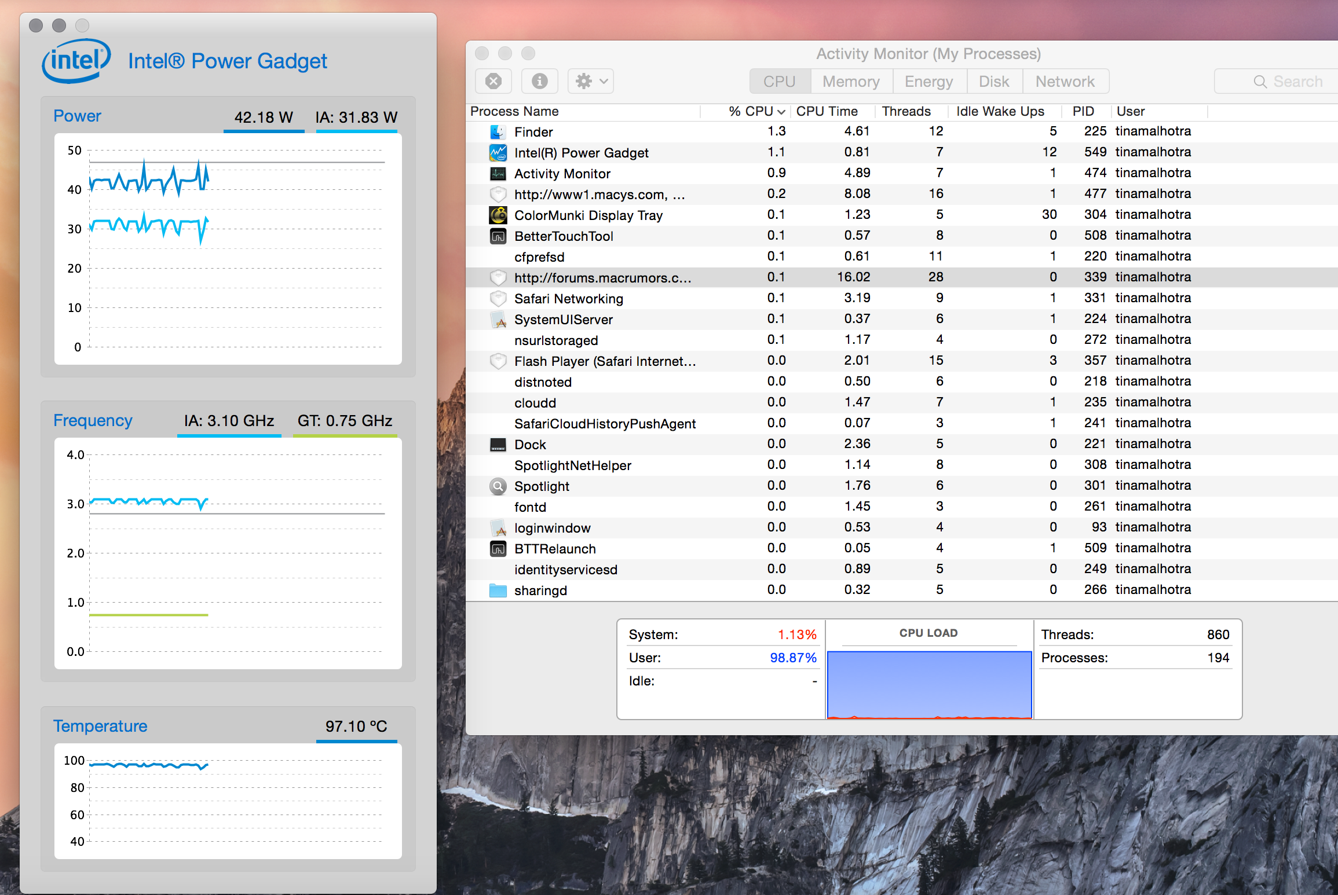The width and height of the screenshot is (1338, 895).
Task: Click the 42.18 W total power reading
Action: coord(264,118)
